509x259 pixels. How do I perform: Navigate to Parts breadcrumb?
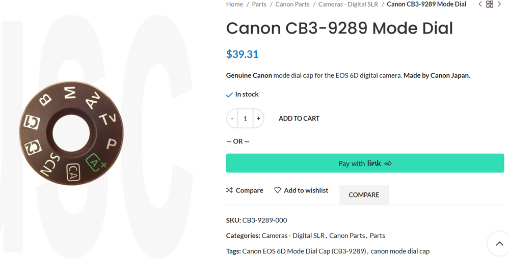coord(259,4)
